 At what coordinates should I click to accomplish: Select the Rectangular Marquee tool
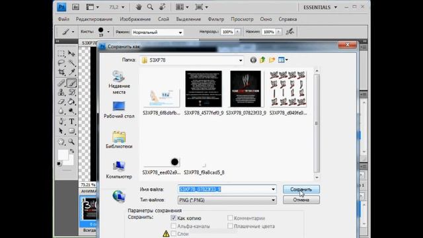tap(61, 54)
